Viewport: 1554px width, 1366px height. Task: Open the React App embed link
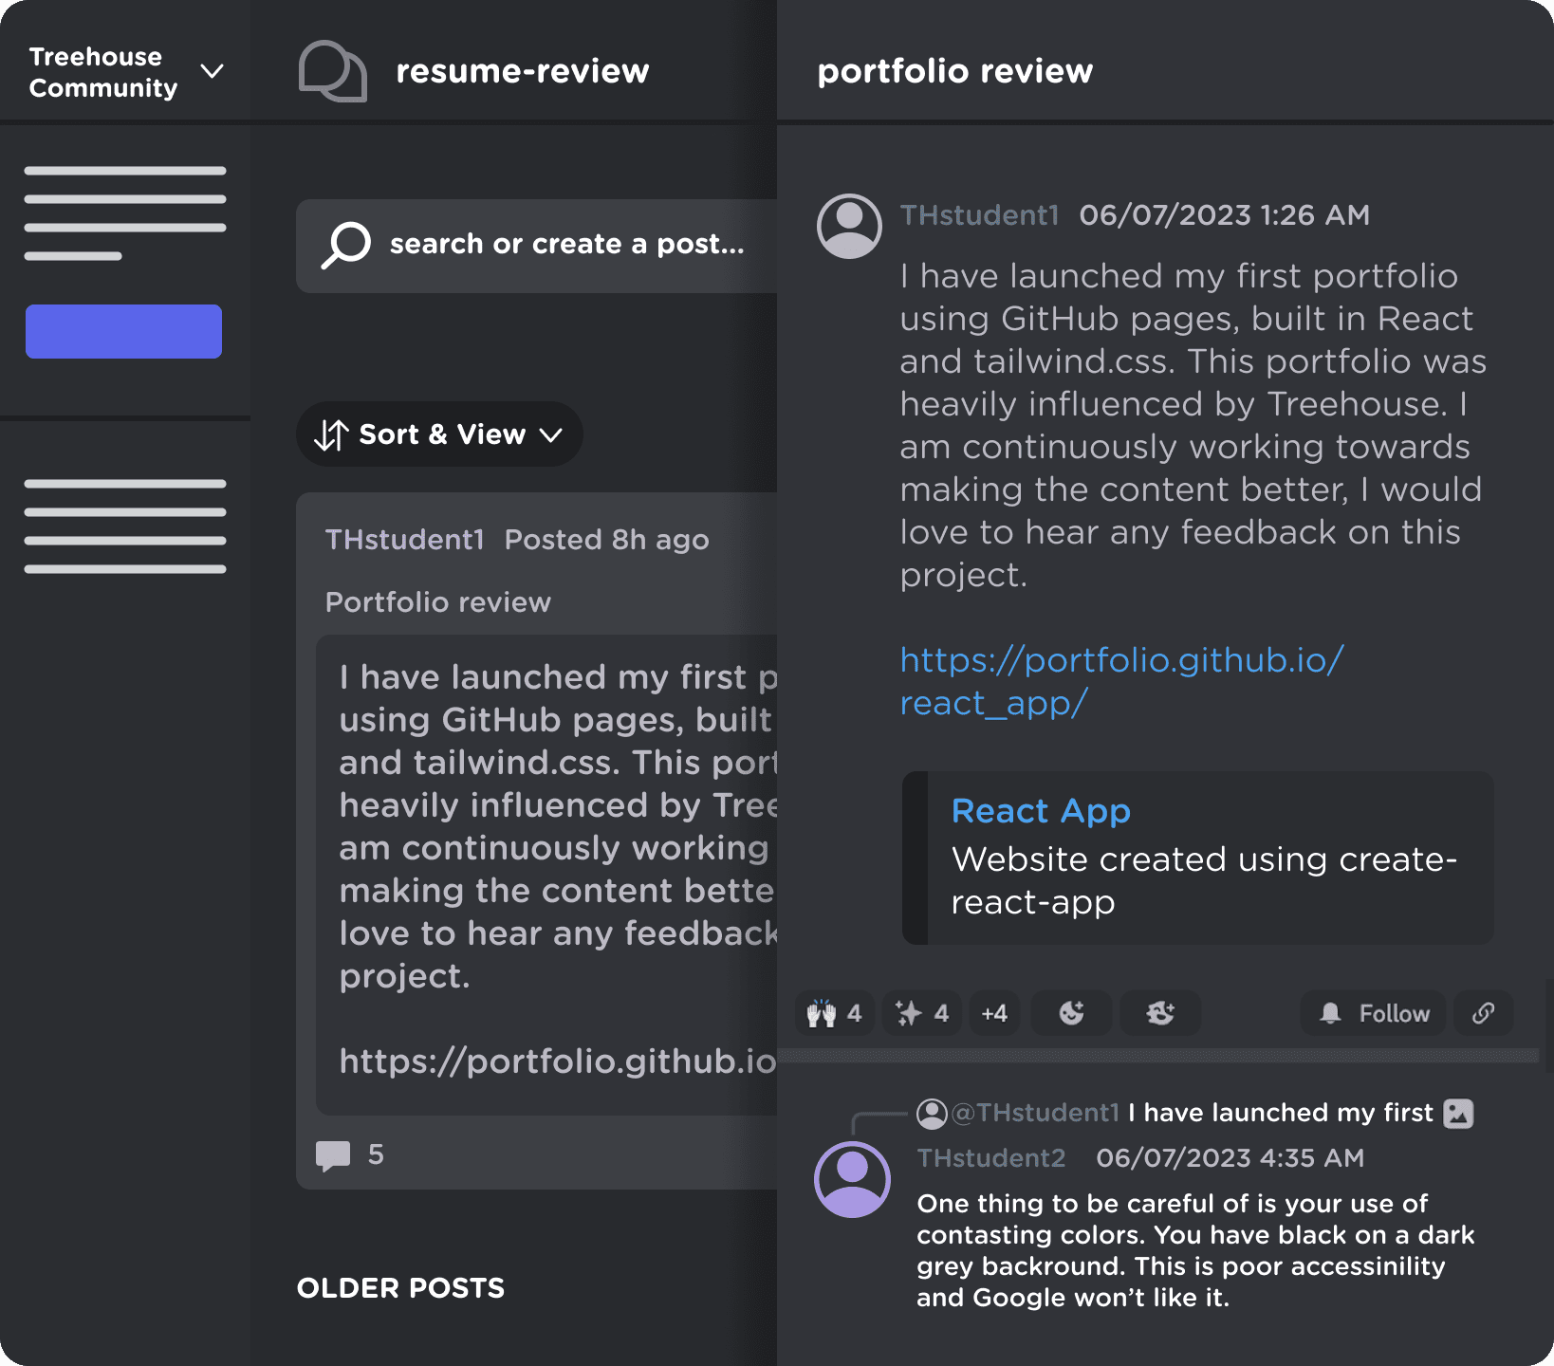click(1040, 811)
